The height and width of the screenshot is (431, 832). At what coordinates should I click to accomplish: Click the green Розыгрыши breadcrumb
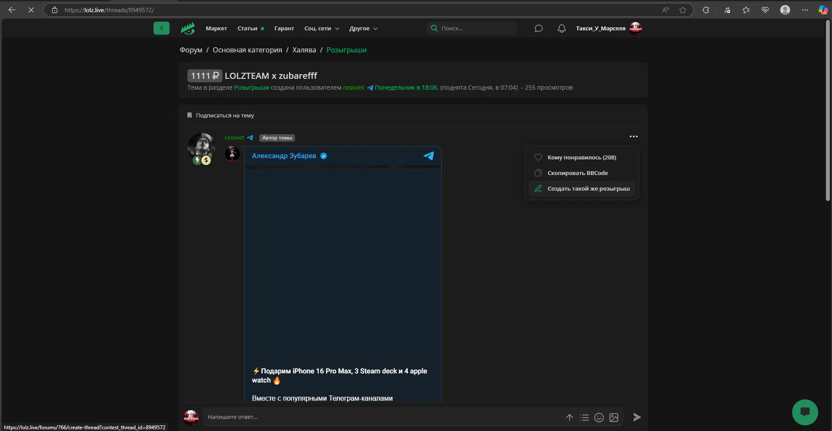tap(347, 50)
